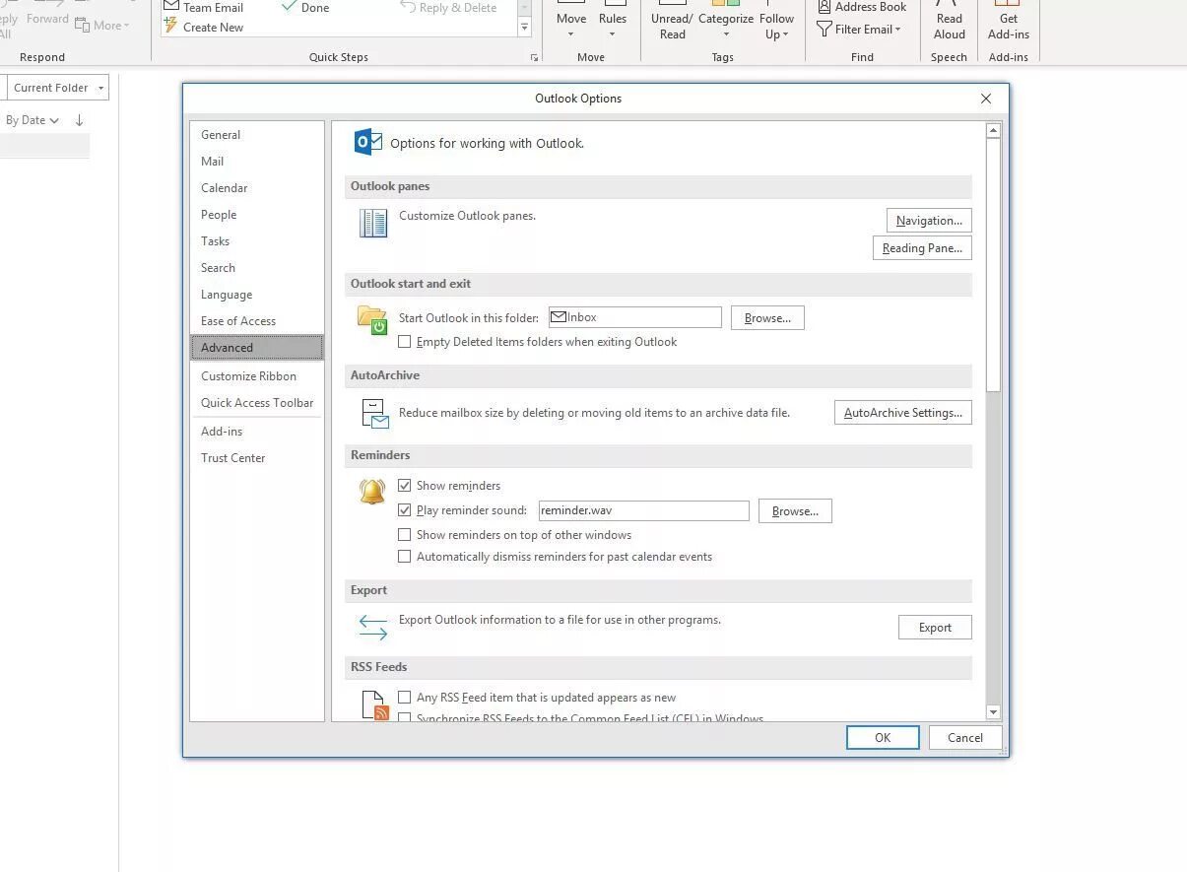1187x872 pixels.
Task: Expand the Quick Steps gallery more arrow
Action: 524,29
